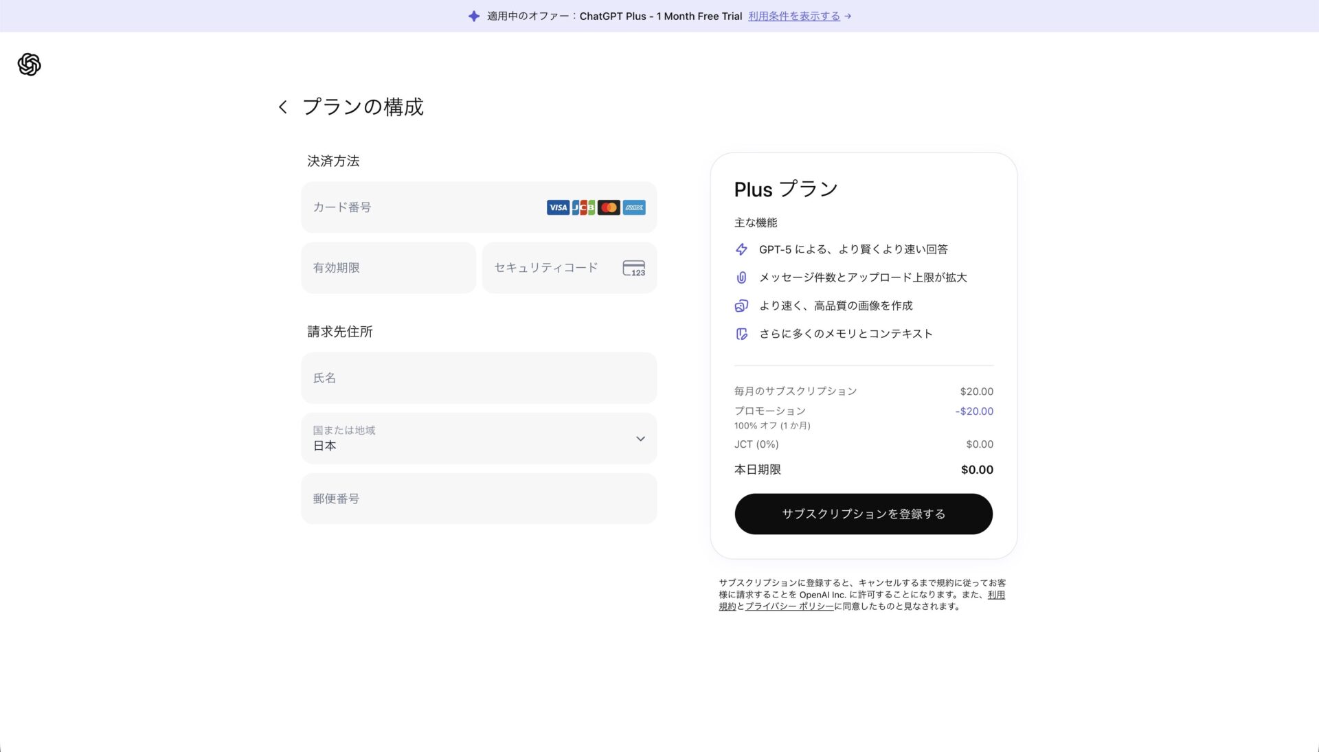
Task: Click the memory and context feature icon
Action: [741, 334]
